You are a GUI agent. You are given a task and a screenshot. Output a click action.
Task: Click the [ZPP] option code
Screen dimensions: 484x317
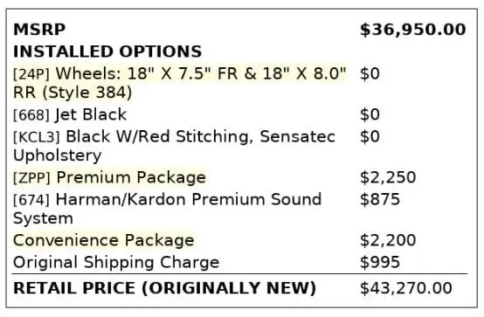(x=31, y=178)
